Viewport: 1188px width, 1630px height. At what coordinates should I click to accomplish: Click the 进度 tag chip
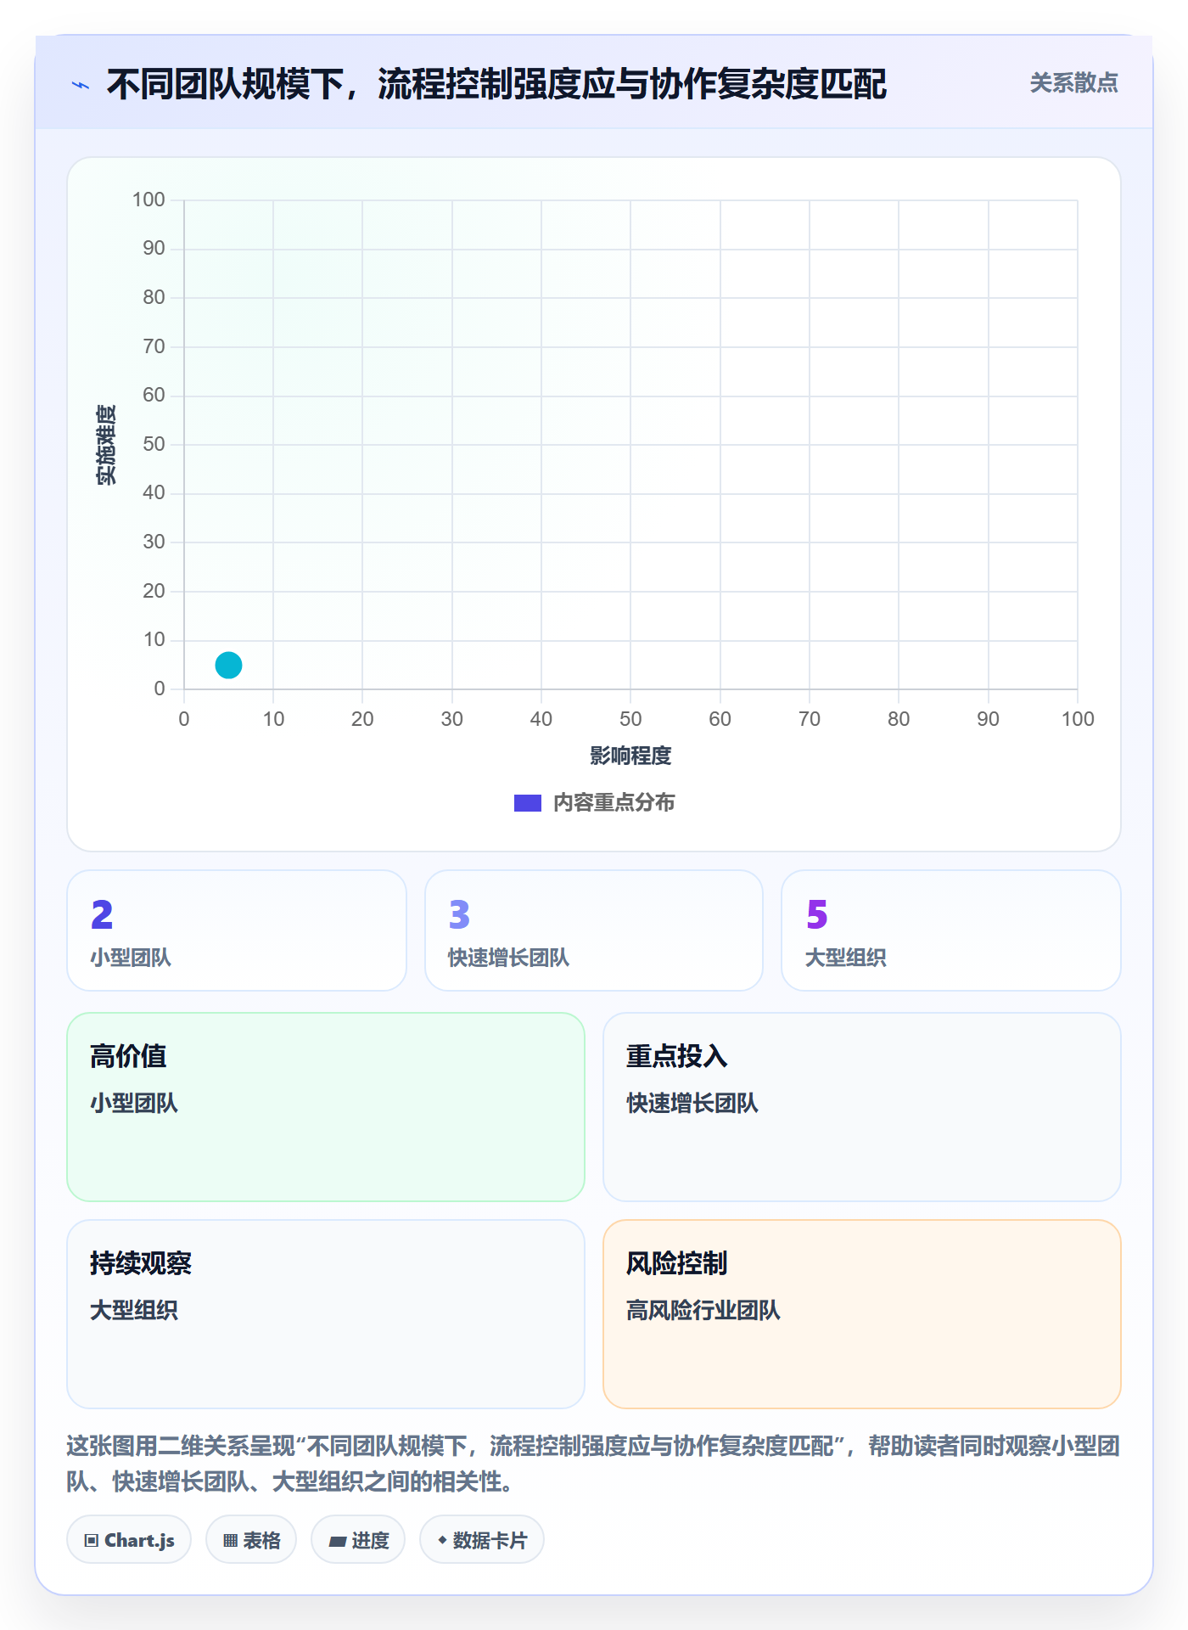coord(358,1539)
